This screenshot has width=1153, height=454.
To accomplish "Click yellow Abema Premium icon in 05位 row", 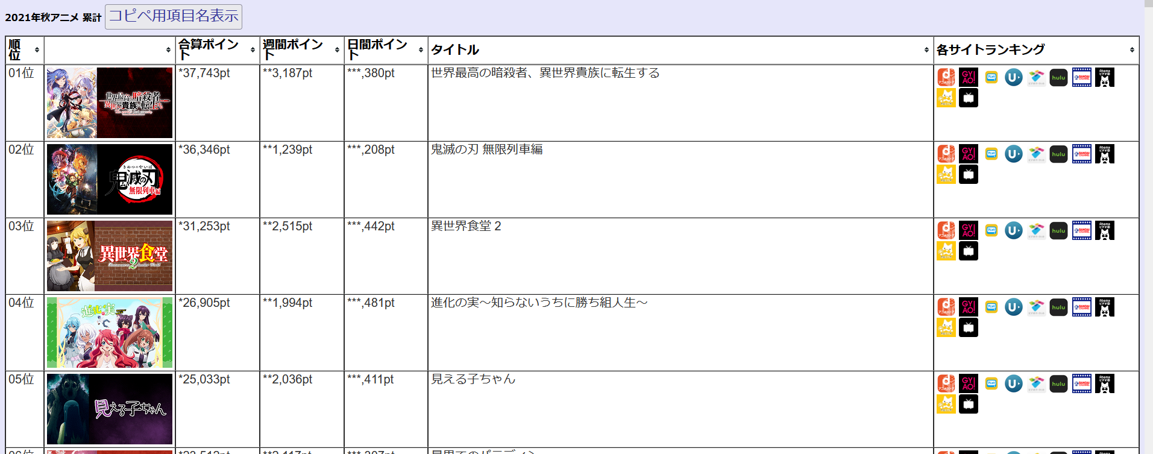I will (x=946, y=404).
